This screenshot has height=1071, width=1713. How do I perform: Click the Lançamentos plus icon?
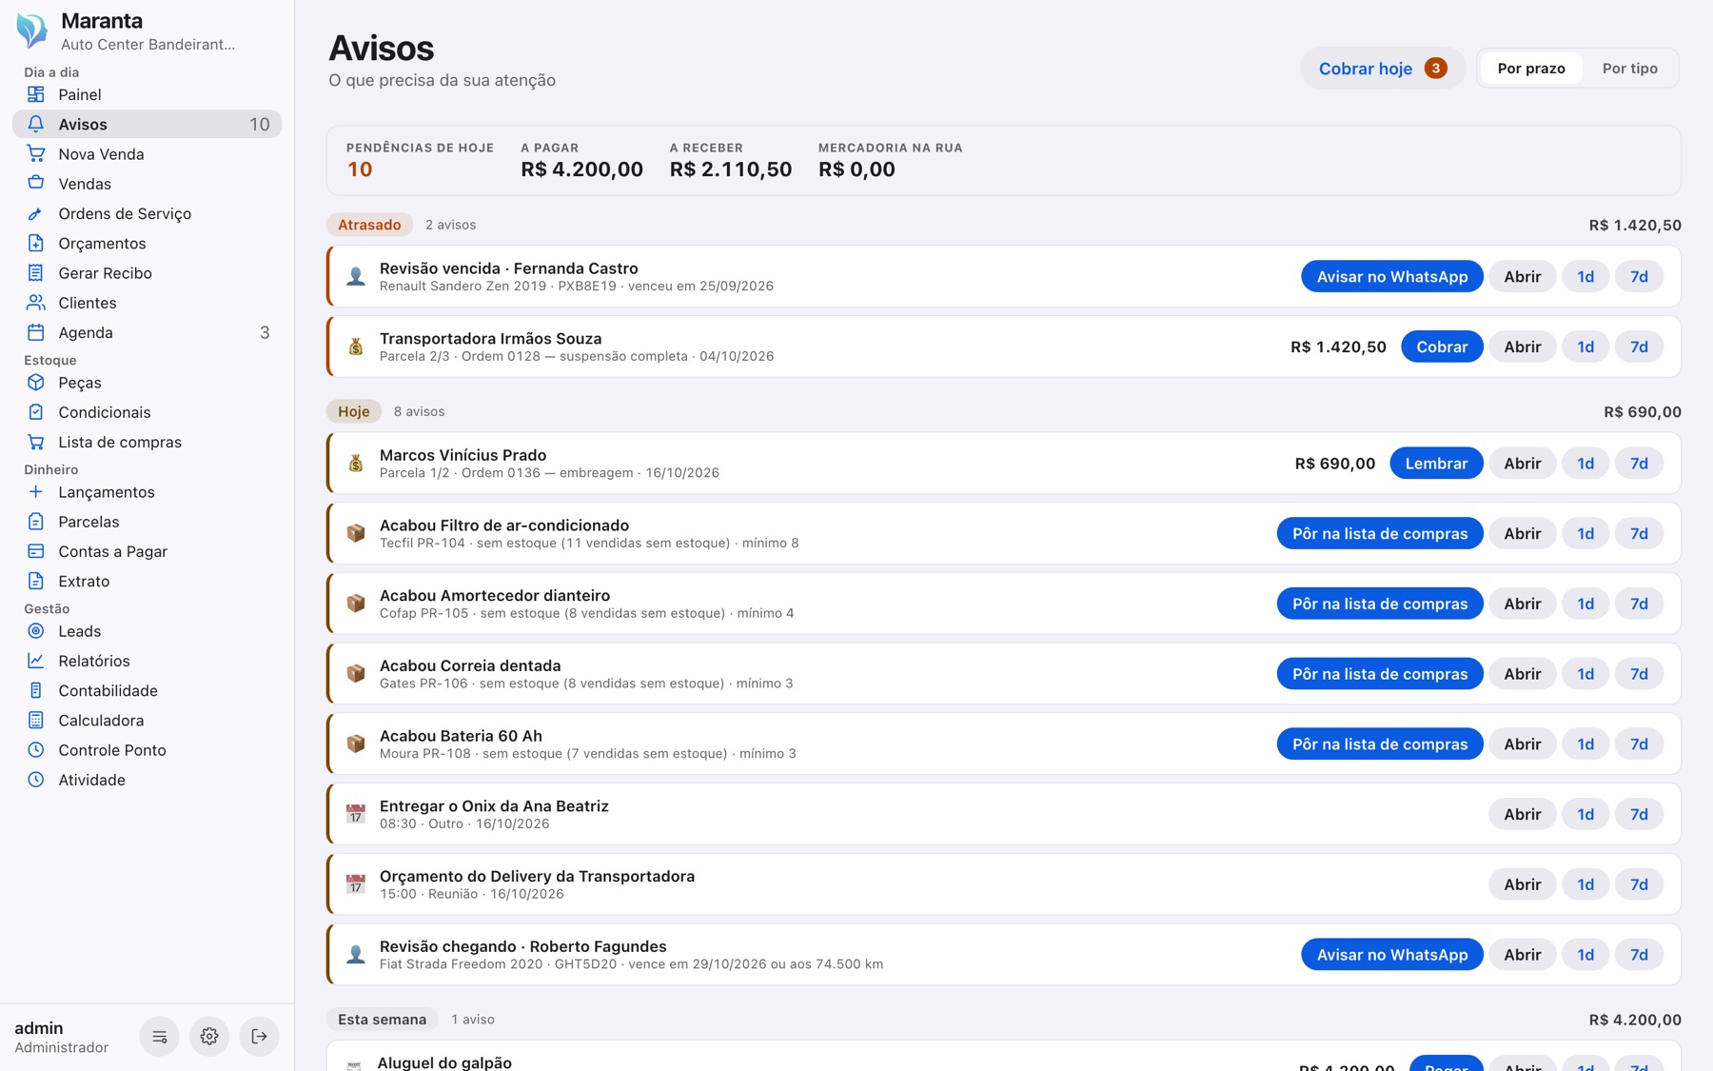pos(35,491)
